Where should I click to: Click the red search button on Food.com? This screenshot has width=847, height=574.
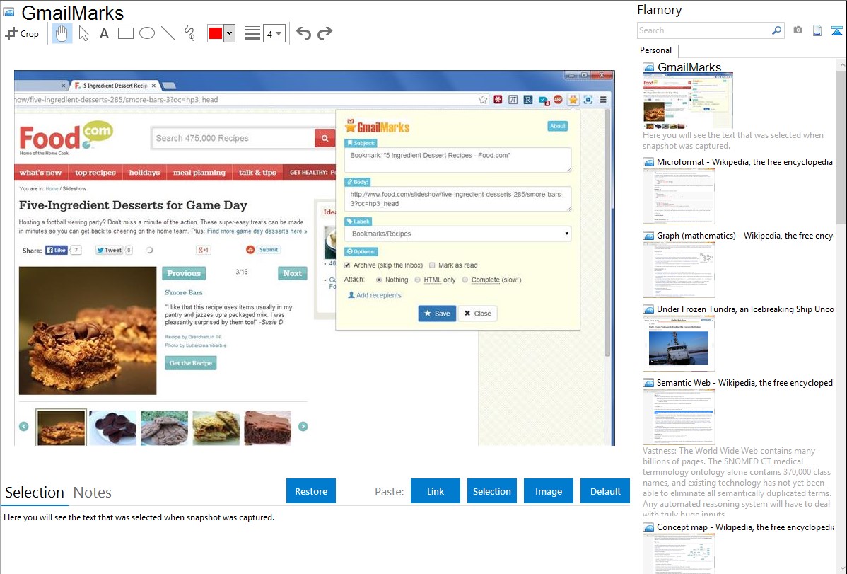tap(325, 138)
